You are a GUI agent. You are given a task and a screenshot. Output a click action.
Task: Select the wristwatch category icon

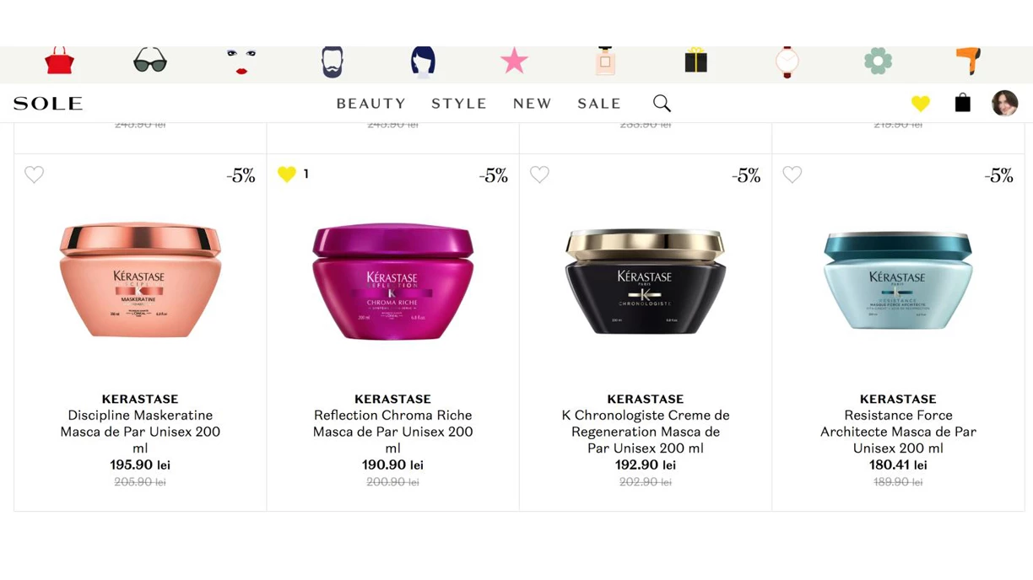pos(787,62)
